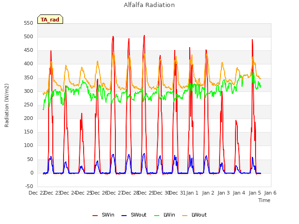
Task: Click the Jan 1 x-axis label
Action: point(192,193)
